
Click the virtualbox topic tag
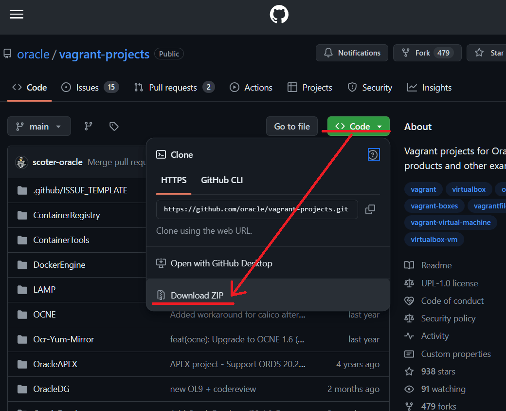[x=469, y=189]
